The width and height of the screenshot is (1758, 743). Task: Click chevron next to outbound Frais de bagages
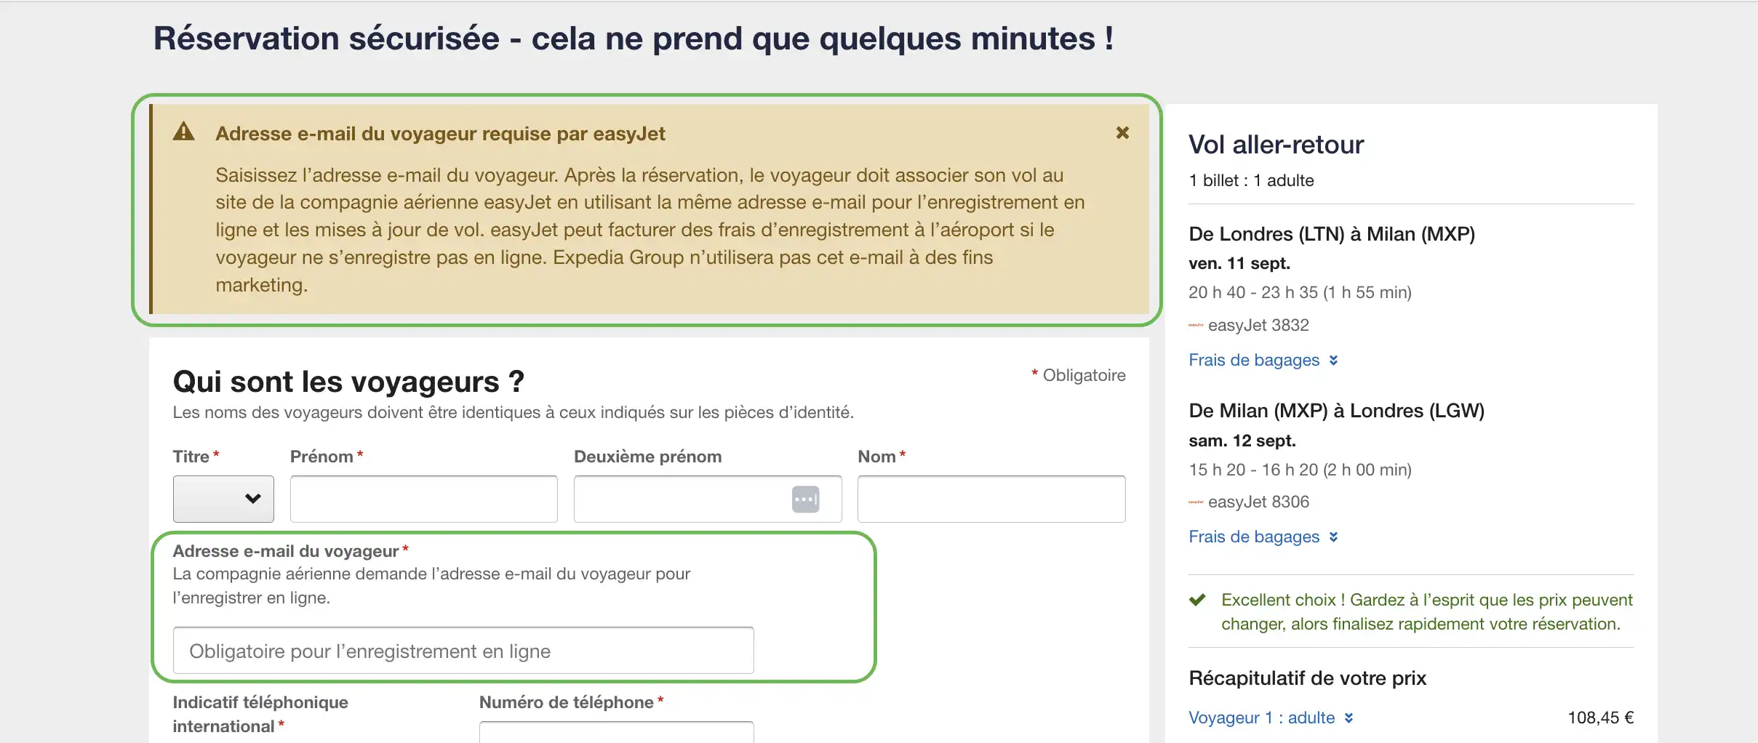(x=1333, y=361)
